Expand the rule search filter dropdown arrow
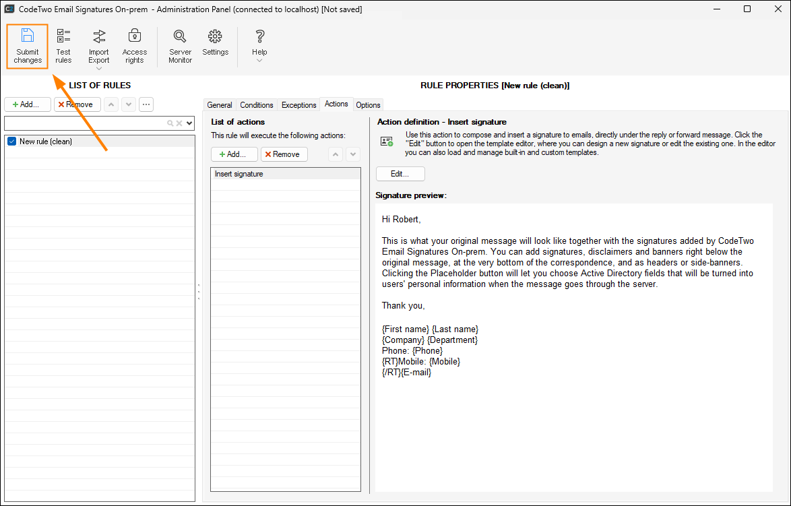 pyautogui.click(x=189, y=123)
